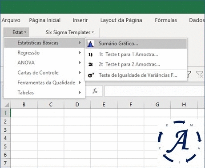
Task: Click the Estatisticas Básicas submenu arrow
Action: pos(80,43)
